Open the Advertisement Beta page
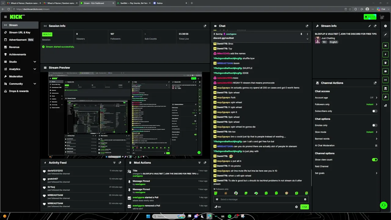391x220 pixels. 20,40
